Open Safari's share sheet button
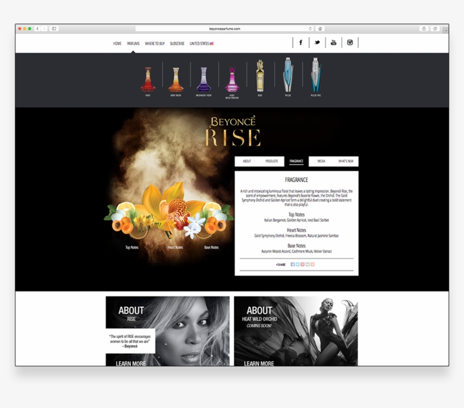Screen dimensions: 464x408 click(423, 28)
